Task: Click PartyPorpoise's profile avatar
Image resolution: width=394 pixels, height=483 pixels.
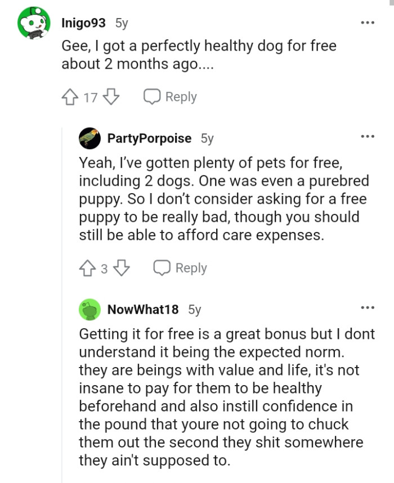Action: pyautogui.click(x=88, y=137)
